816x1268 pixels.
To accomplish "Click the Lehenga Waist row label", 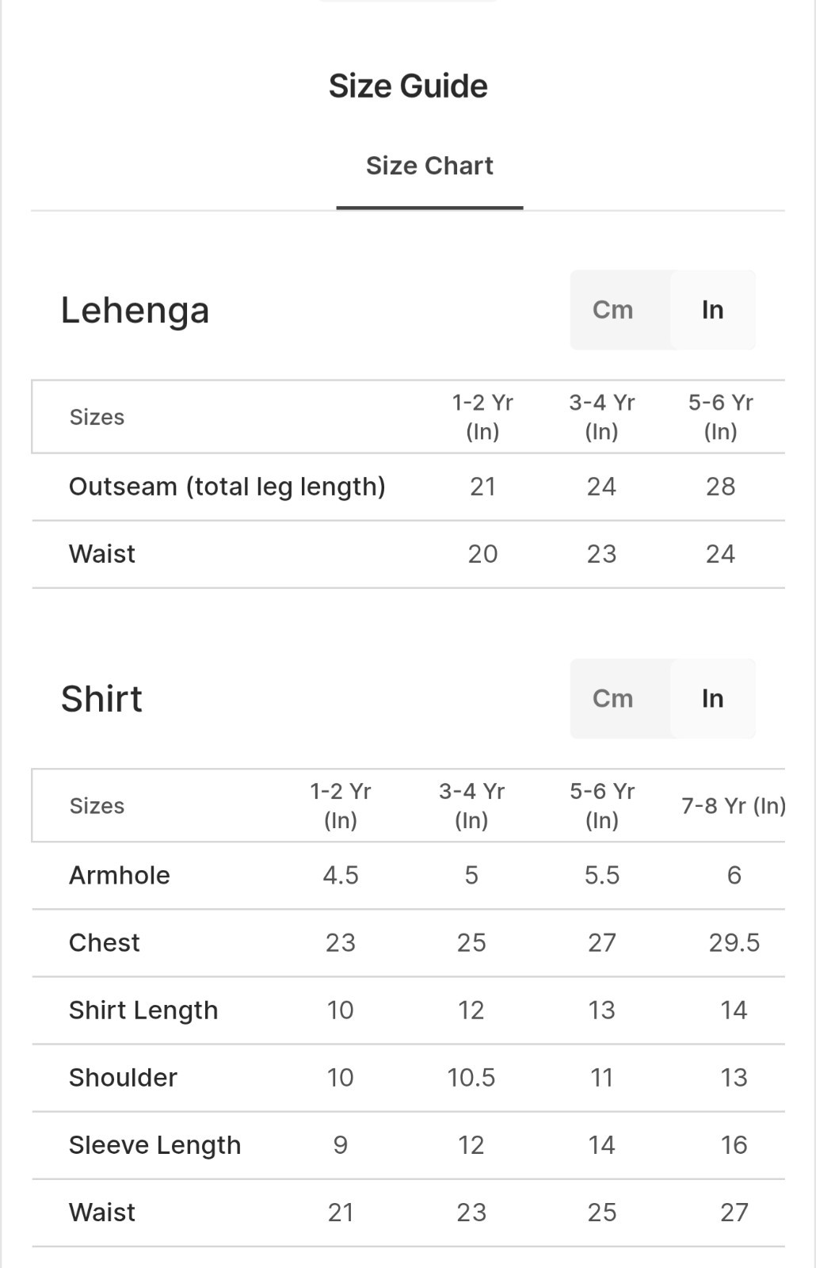I will click(102, 554).
